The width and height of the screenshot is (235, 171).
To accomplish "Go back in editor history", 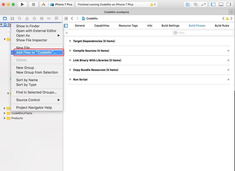I will tap(72, 18).
